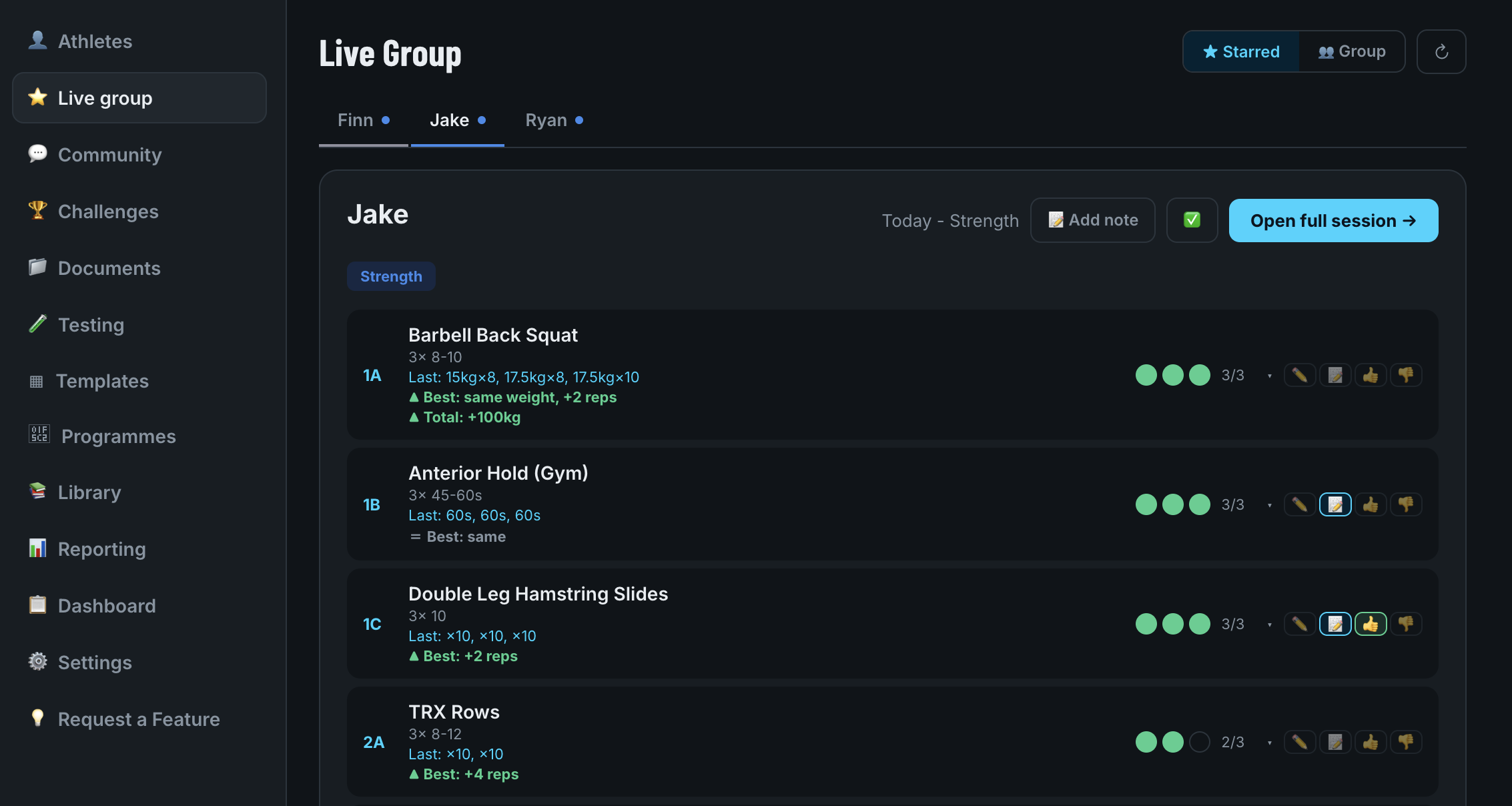This screenshot has width=1512, height=806.
Task: Edit TRX Rows using pencil icon
Action: (1299, 742)
